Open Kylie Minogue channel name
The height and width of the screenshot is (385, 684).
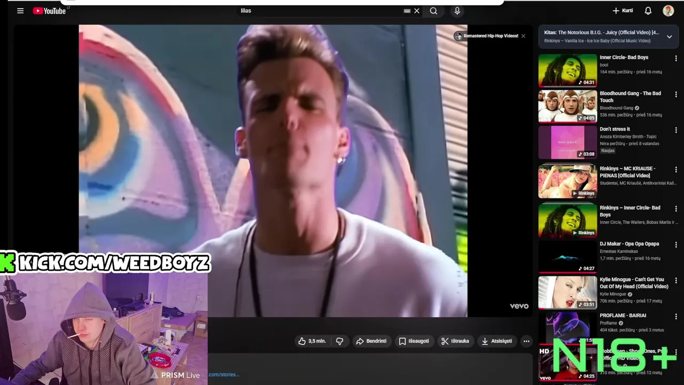click(612, 294)
